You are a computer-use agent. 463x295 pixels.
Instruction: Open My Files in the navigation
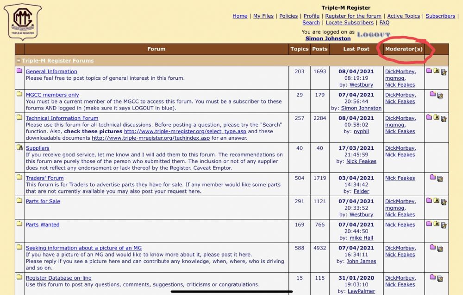pos(263,16)
